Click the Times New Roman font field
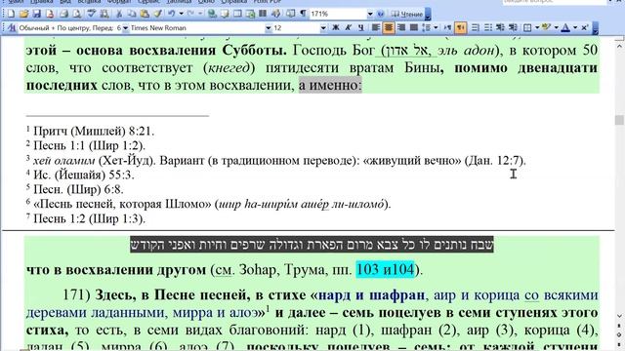The image size is (625, 351). [197, 28]
